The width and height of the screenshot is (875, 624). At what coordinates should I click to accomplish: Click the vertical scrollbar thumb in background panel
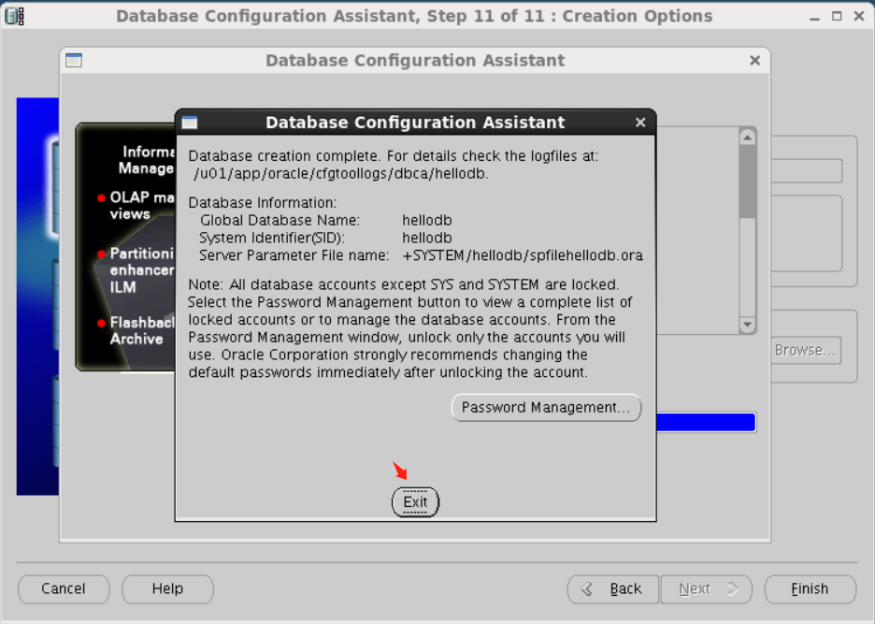748,181
